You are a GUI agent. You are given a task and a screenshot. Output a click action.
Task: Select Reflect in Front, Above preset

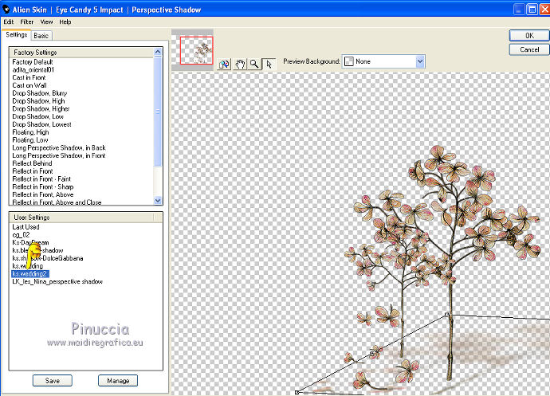[x=43, y=194]
